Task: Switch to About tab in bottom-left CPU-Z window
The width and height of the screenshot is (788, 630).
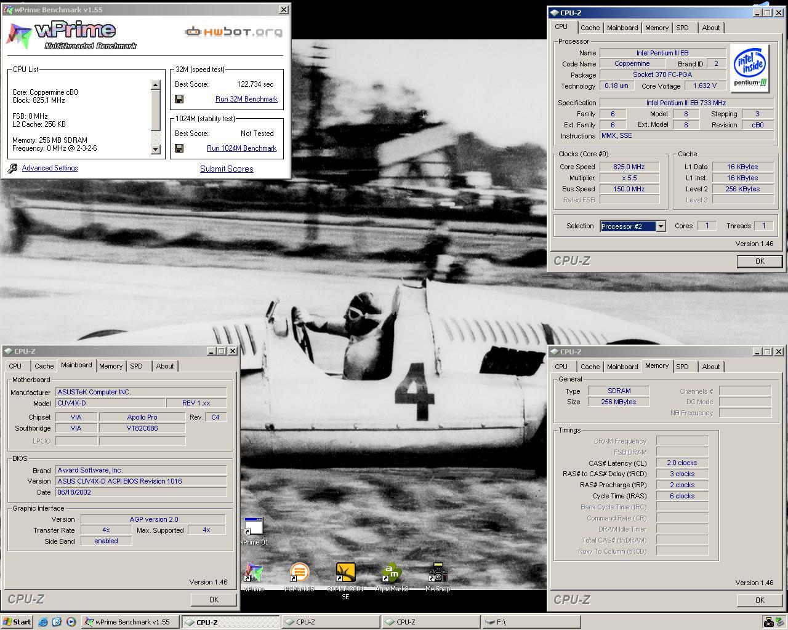Action: (x=165, y=366)
